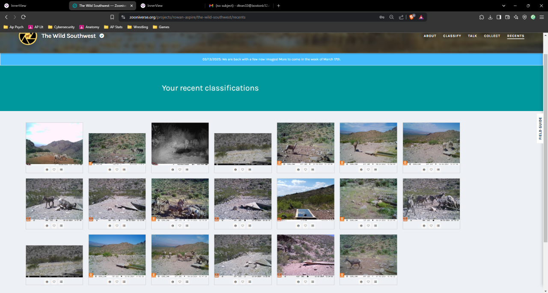
Task: Favorite the pink-tinted trough image
Action: pos(306,281)
